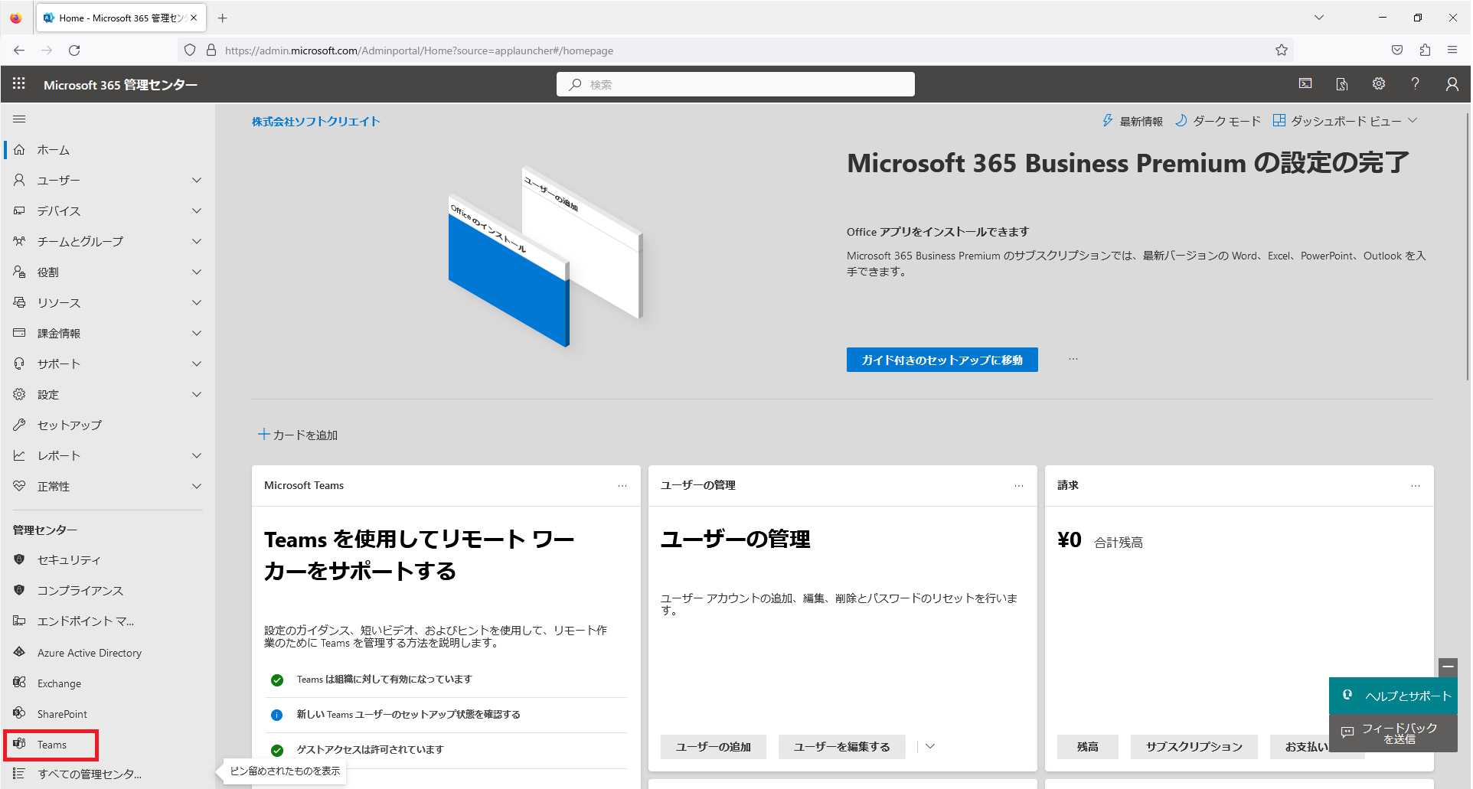
Task: Minimize the help widget with minus icon
Action: (x=1448, y=667)
